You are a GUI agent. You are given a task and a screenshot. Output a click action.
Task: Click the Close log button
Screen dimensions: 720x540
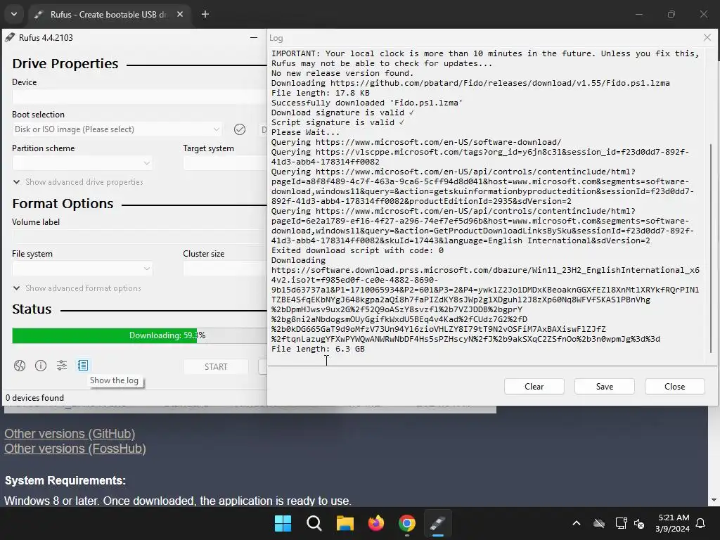(674, 387)
